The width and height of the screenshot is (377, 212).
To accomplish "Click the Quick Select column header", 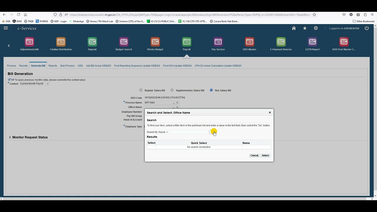I will [199, 143].
